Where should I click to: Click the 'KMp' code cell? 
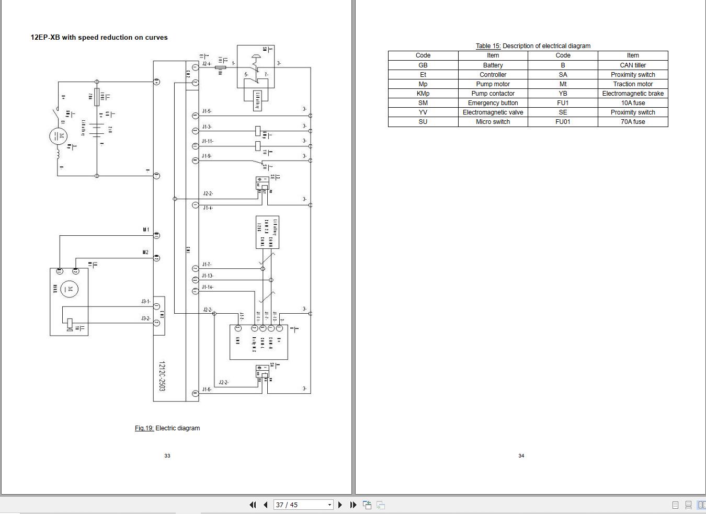(x=423, y=93)
